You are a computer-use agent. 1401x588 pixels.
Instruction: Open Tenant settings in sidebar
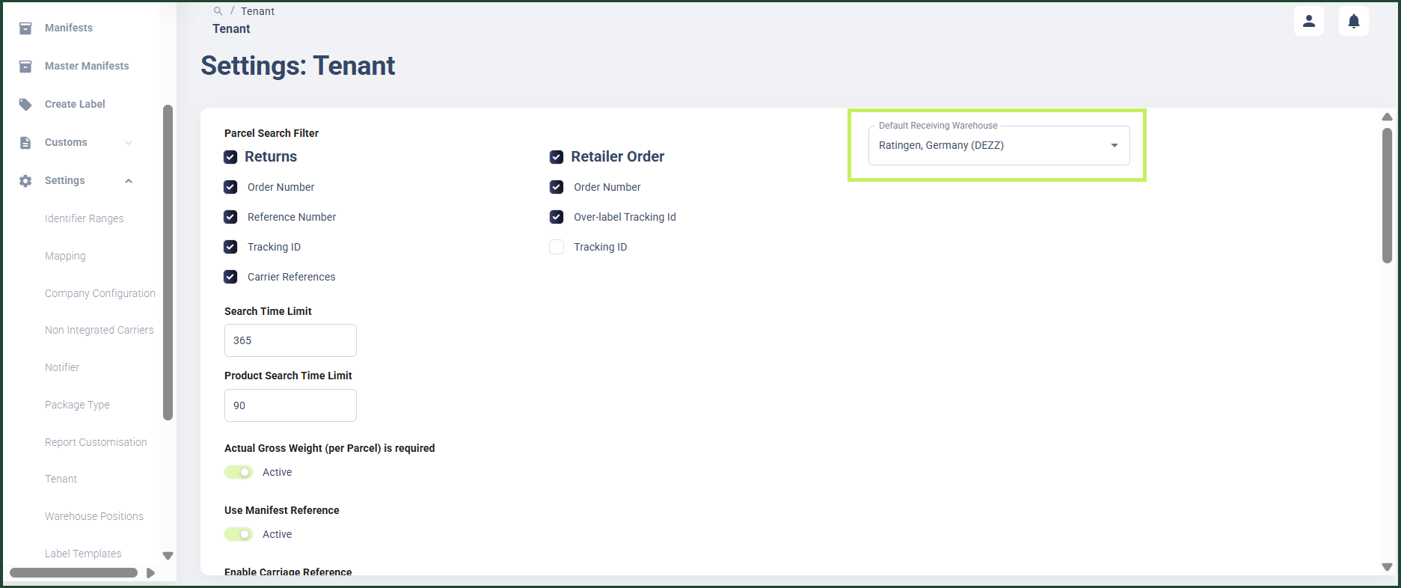[61, 479]
